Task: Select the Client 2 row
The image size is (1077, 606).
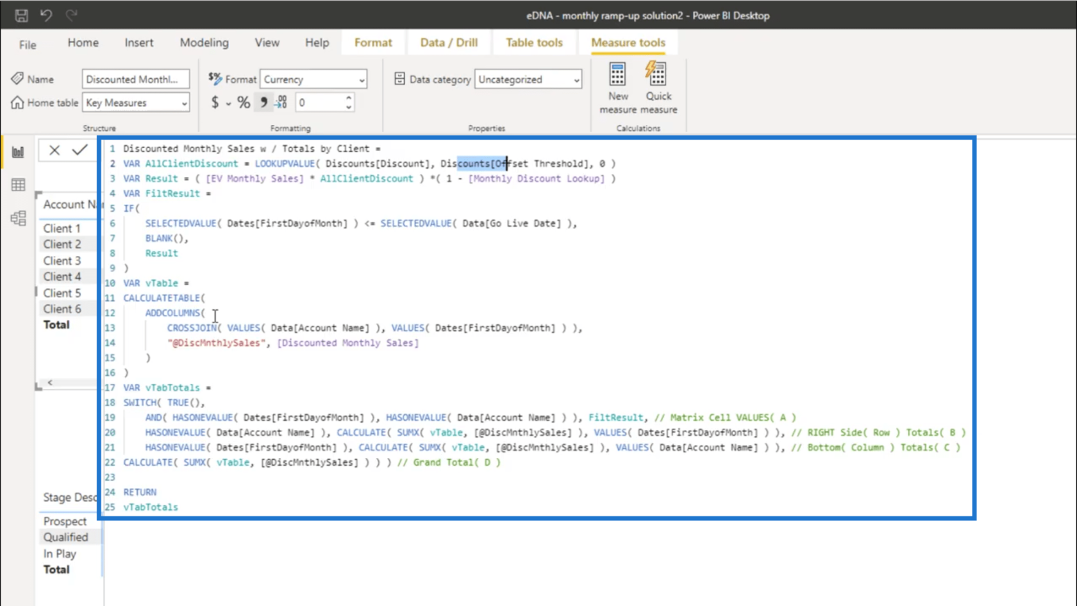Action: coord(62,244)
